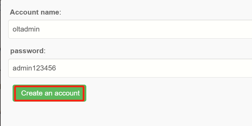Select the field containing oltadmin
The height and width of the screenshot is (126, 252).
pyautogui.click(x=130, y=29)
